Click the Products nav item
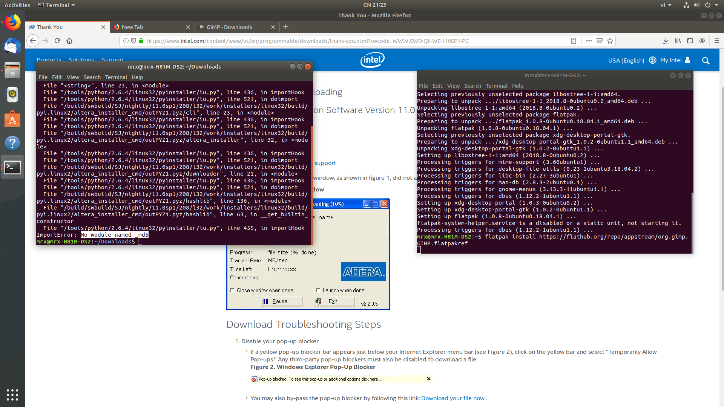This screenshot has width=724, height=407. click(x=49, y=60)
